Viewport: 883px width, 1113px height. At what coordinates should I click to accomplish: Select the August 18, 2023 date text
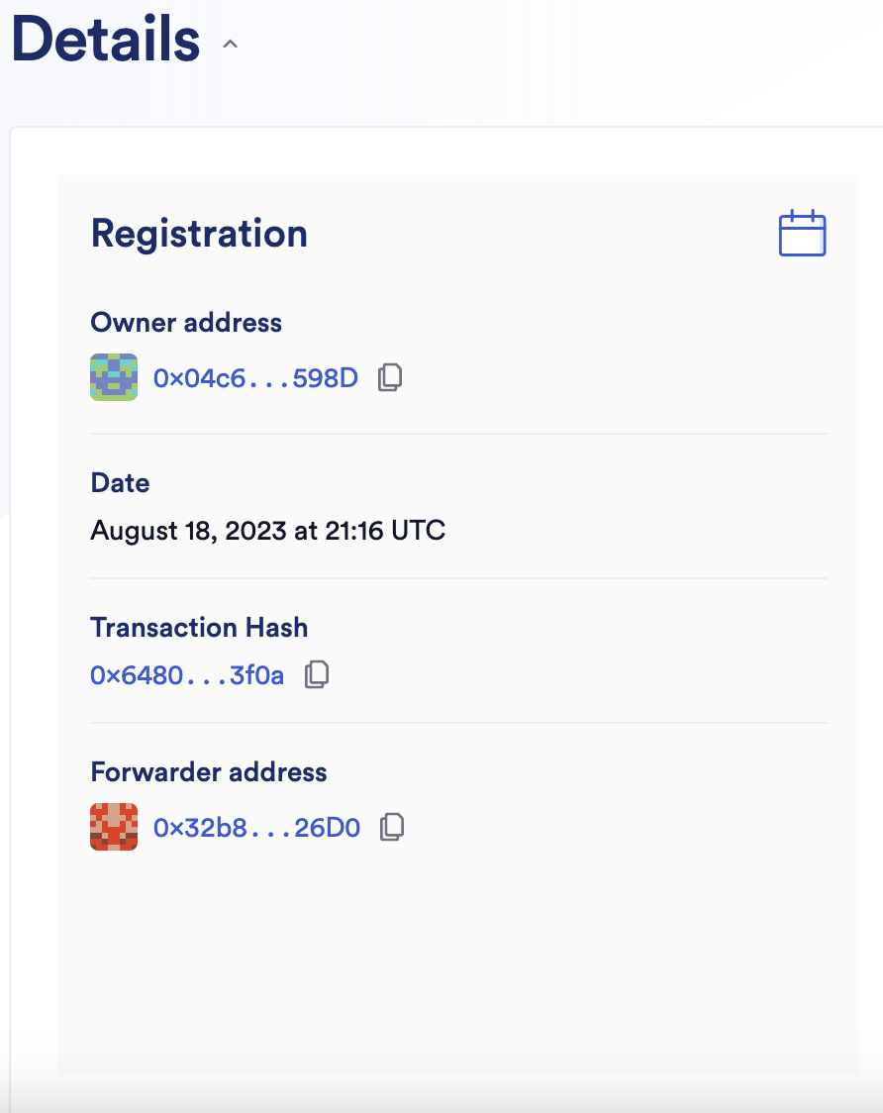point(267,531)
